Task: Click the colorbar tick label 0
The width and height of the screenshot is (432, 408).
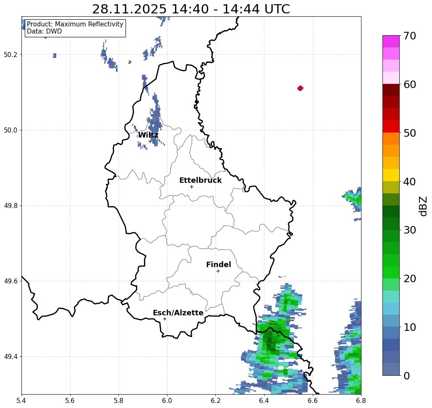Action: coord(407,376)
